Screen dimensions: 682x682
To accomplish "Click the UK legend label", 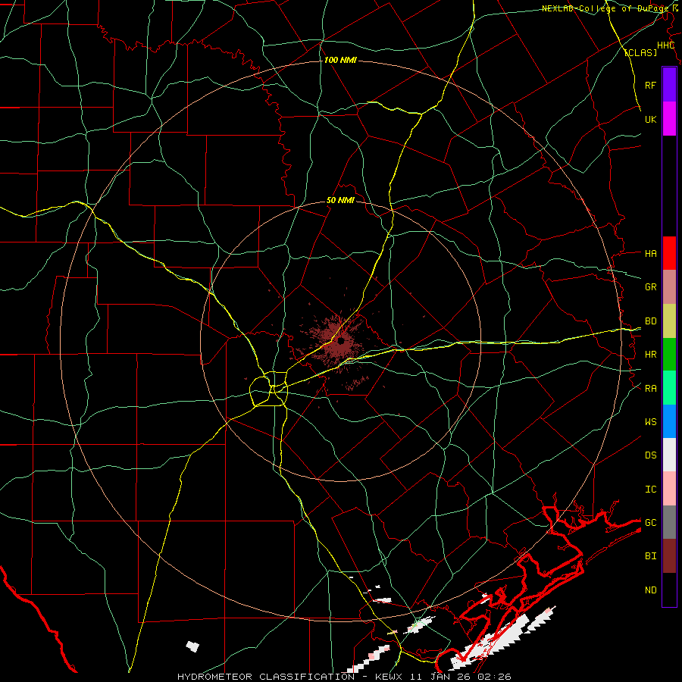I will click(650, 119).
